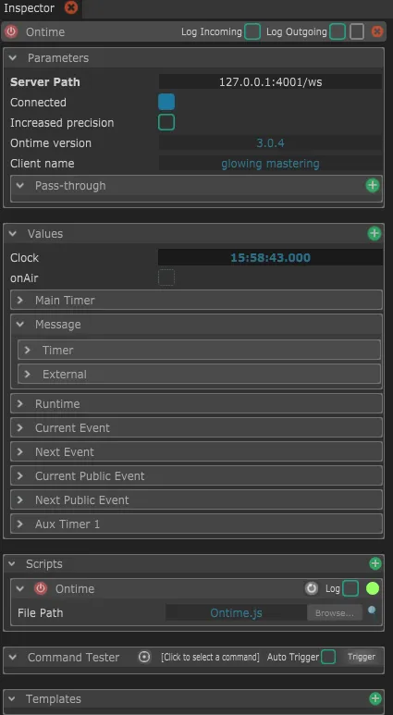Select the Inspector tab
Image resolution: width=393 pixels, height=715 pixels.
click(30, 8)
